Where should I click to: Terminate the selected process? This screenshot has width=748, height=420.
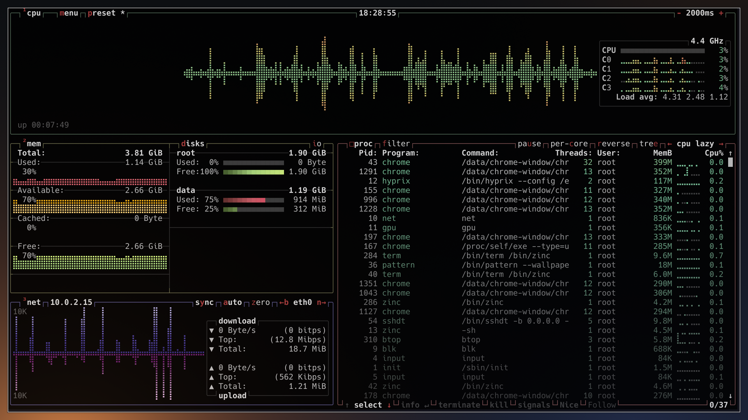(459, 405)
